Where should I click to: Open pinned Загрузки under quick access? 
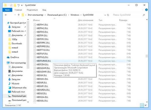point(16,27)
